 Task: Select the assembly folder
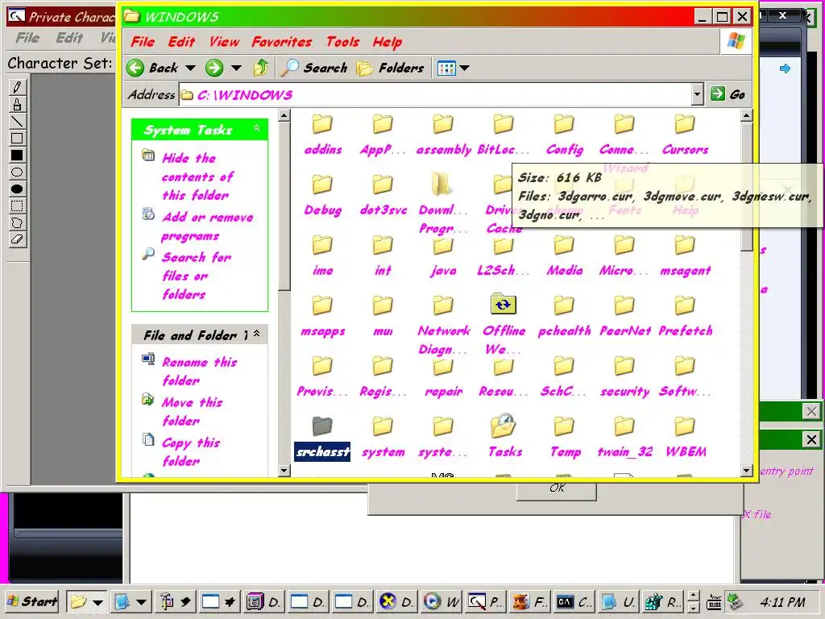pyautogui.click(x=443, y=135)
